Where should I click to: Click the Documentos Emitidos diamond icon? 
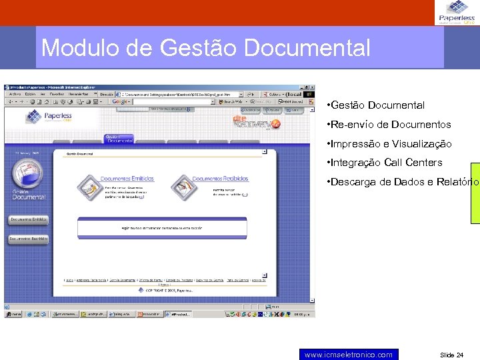90,188
